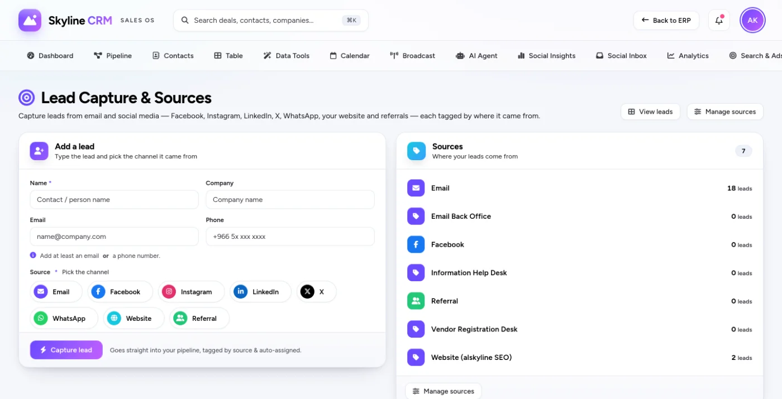Viewport: 782px width, 399px height.
Task: Open the AK user avatar menu
Action: pyautogui.click(x=752, y=20)
